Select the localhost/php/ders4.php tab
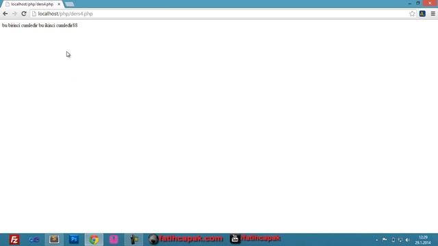 (32, 4)
